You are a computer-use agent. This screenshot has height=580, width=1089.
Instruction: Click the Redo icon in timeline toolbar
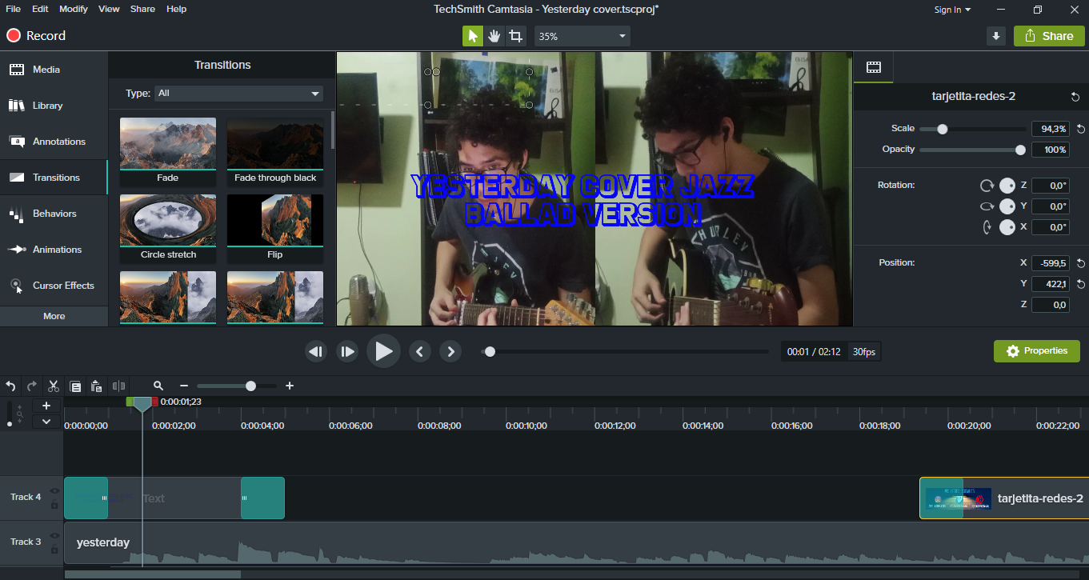tap(32, 386)
